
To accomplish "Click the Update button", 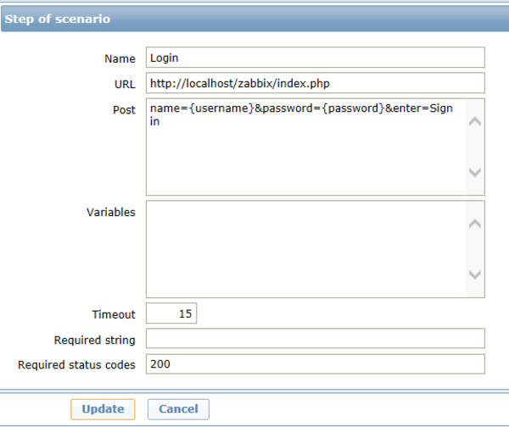I will click(103, 409).
